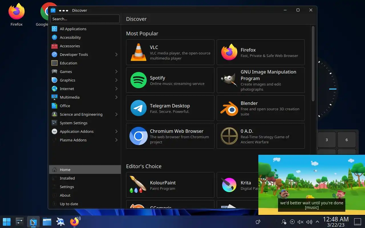Click the Discover icon on the taskbar

click(33, 222)
